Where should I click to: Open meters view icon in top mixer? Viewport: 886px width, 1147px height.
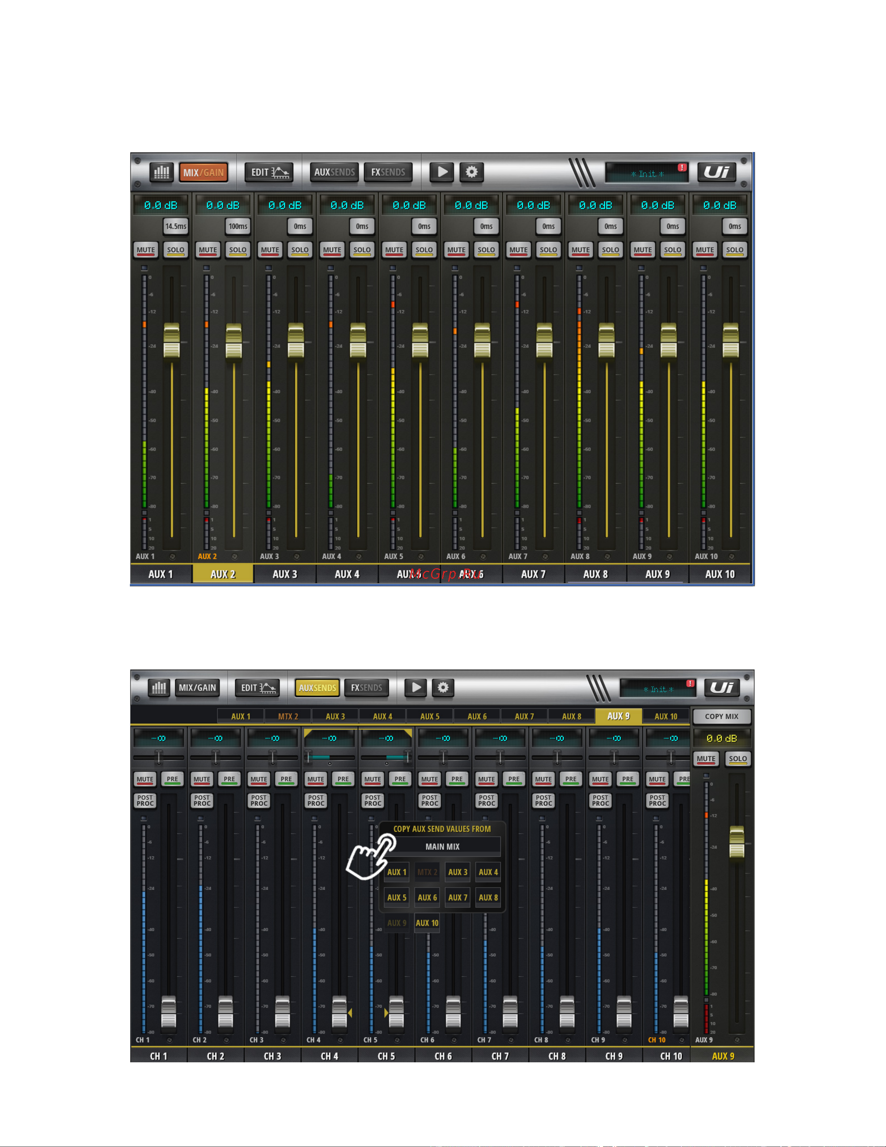[162, 172]
